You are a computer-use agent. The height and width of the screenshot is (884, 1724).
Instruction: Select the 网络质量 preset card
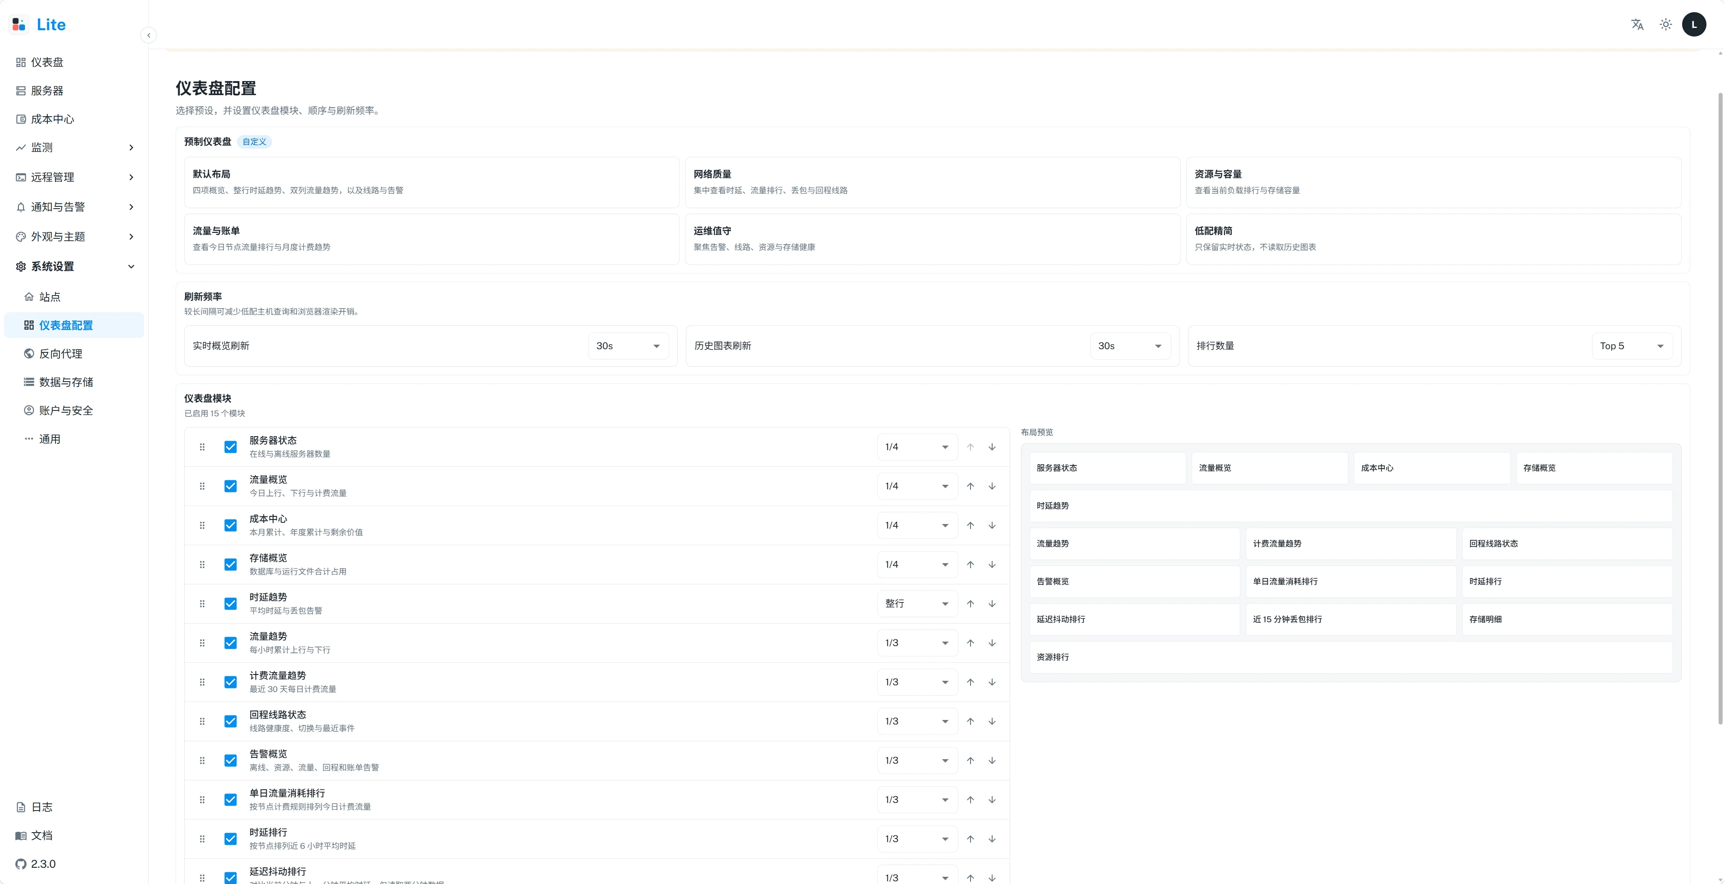932,182
